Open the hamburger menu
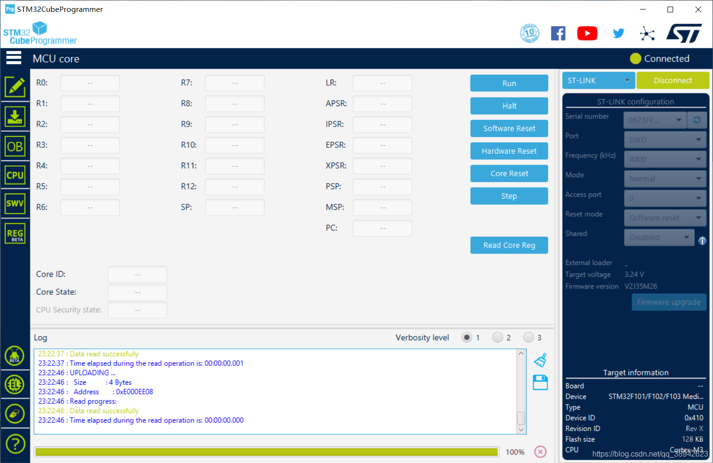Viewport: 713px width, 463px height. pos(14,58)
